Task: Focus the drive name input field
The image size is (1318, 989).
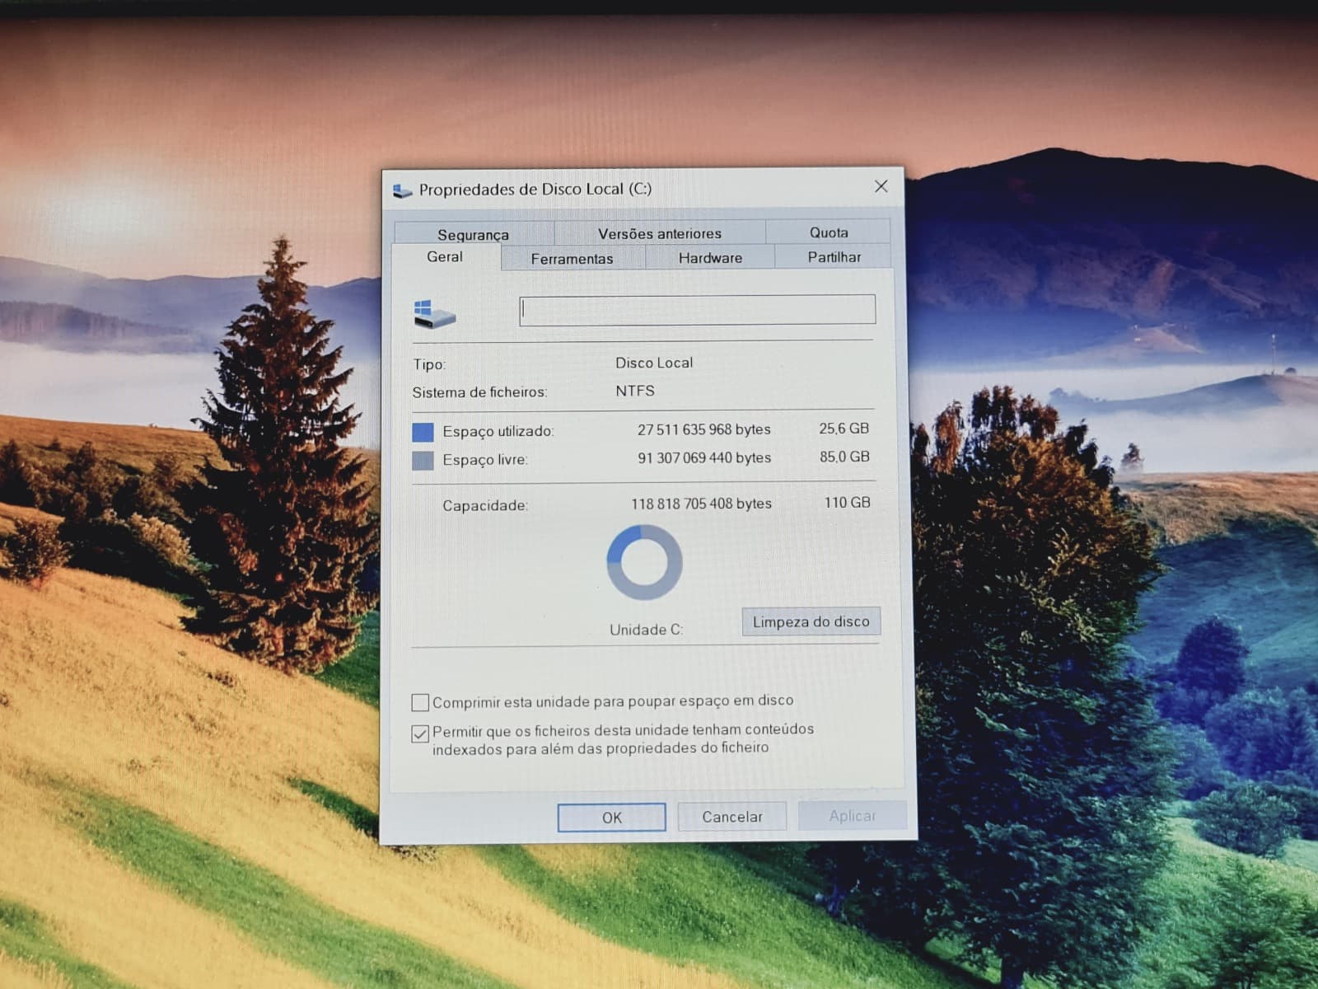Action: pos(697,310)
